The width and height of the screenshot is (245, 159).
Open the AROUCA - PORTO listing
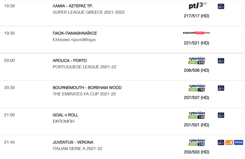[70, 61]
